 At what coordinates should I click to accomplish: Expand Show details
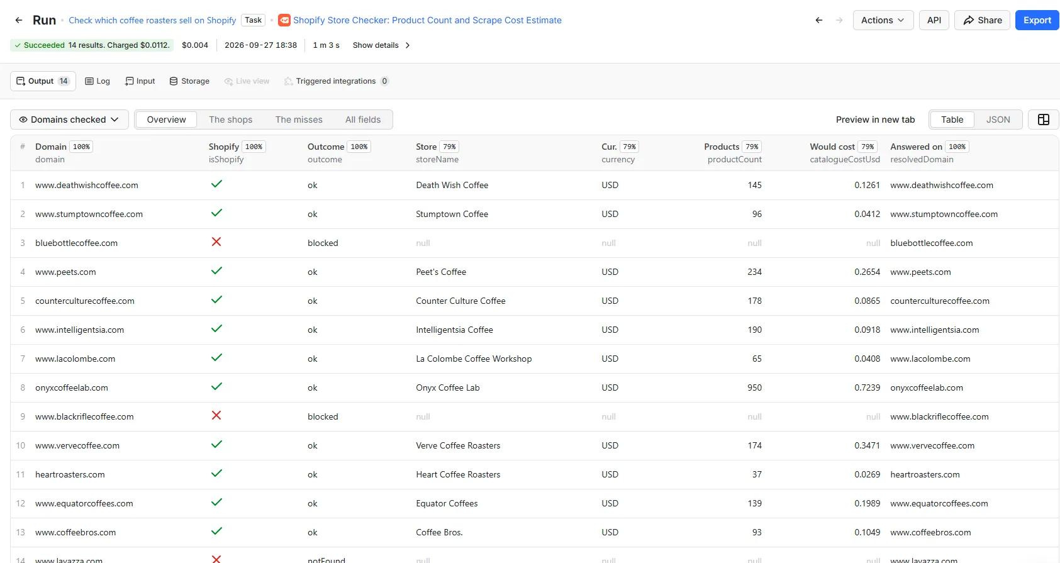pos(381,45)
